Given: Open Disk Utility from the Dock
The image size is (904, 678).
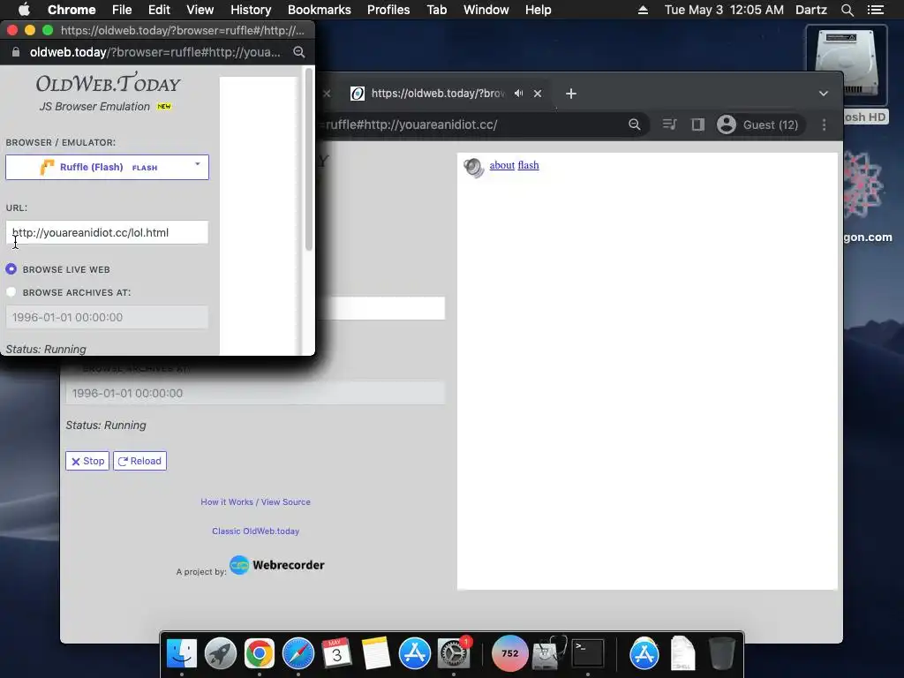Looking at the screenshot, I should tap(549, 653).
